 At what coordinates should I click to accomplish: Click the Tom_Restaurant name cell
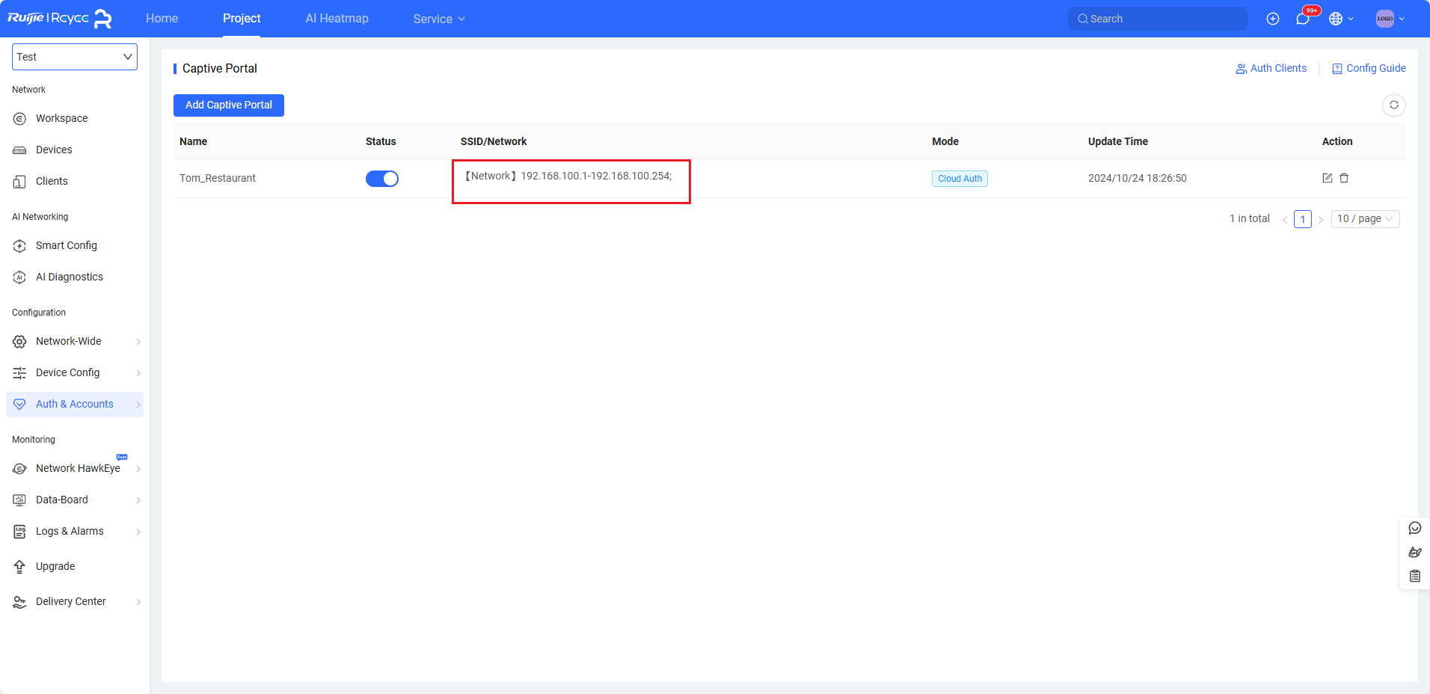click(218, 178)
